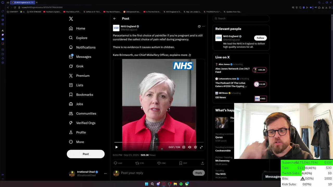
Task: Open the post's three-dot options menu
Action: (x=203, y=26)
